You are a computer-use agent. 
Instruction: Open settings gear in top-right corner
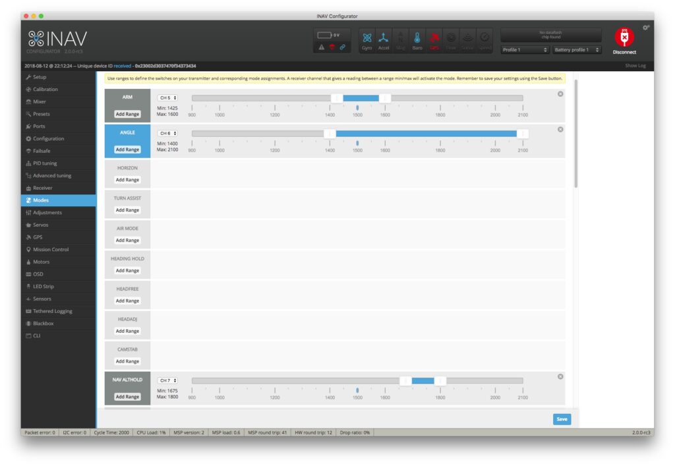(646, 27)
